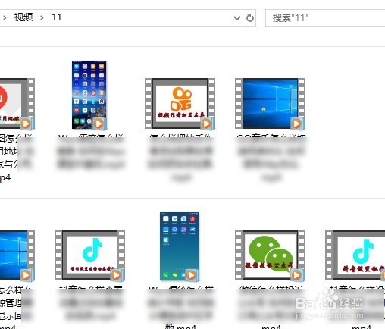Image resolution: width=385 pixels, height=329 pixels.
Task: Click play badge on first-row Windows video
Action: pyautogui.click(x=297, y=124)
